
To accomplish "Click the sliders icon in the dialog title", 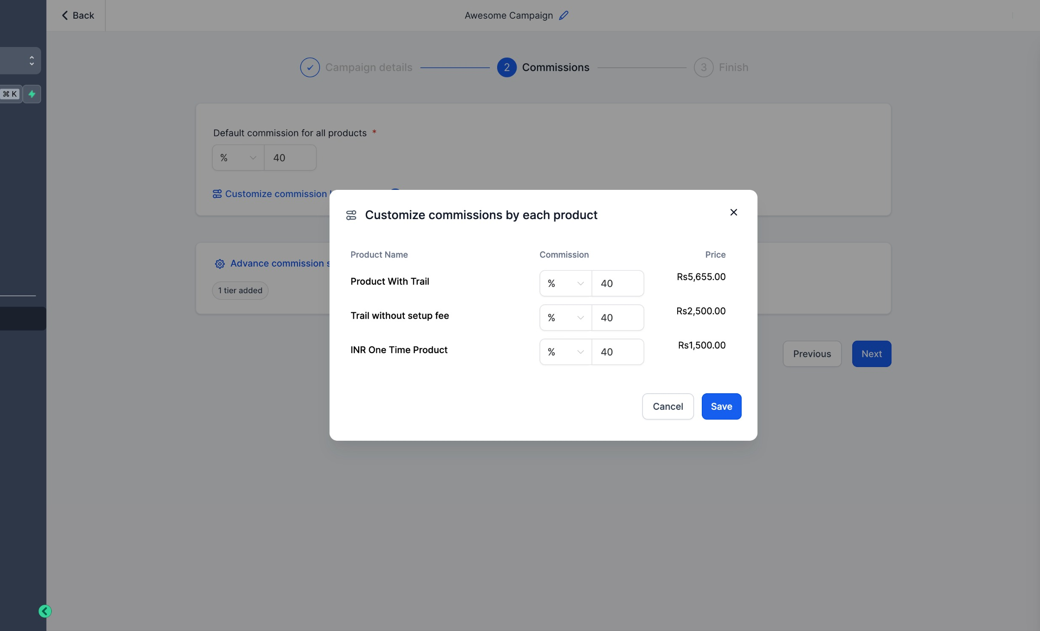I will [x=351, y=215].
